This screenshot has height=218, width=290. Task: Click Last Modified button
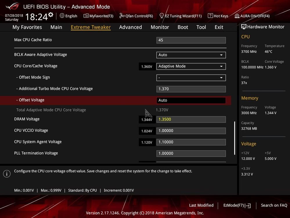point(201,205)
